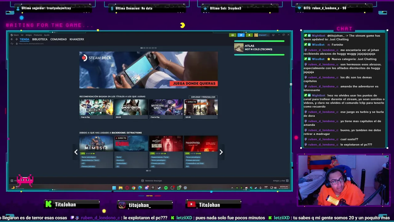394x222 pixels.
Task: Open the Ayuda menu
Action: 46,35
